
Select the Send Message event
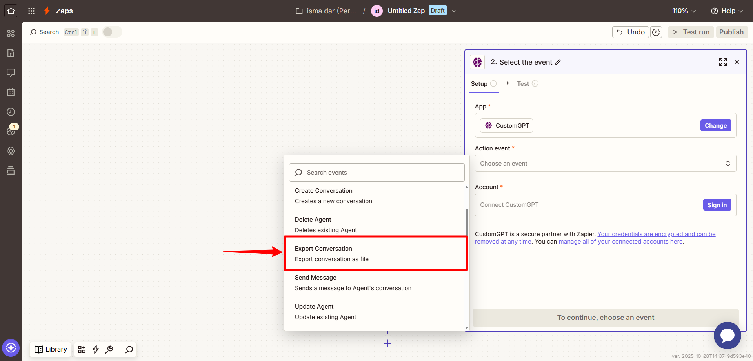(376, 283)
